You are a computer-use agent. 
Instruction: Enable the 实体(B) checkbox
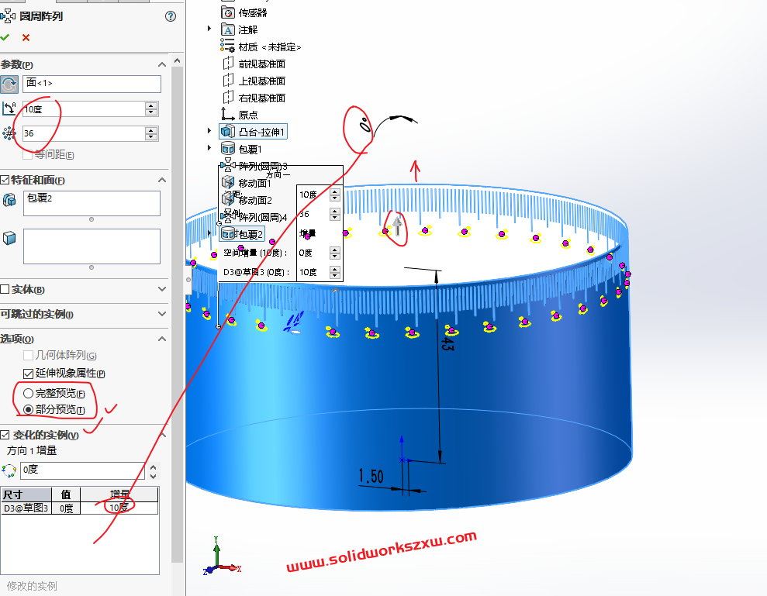pyautogui.click(x=5, y=289)
